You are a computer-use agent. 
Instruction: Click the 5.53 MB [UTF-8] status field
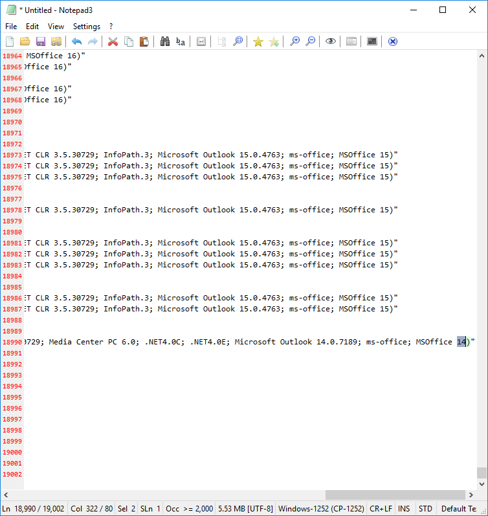coord(245,509)
